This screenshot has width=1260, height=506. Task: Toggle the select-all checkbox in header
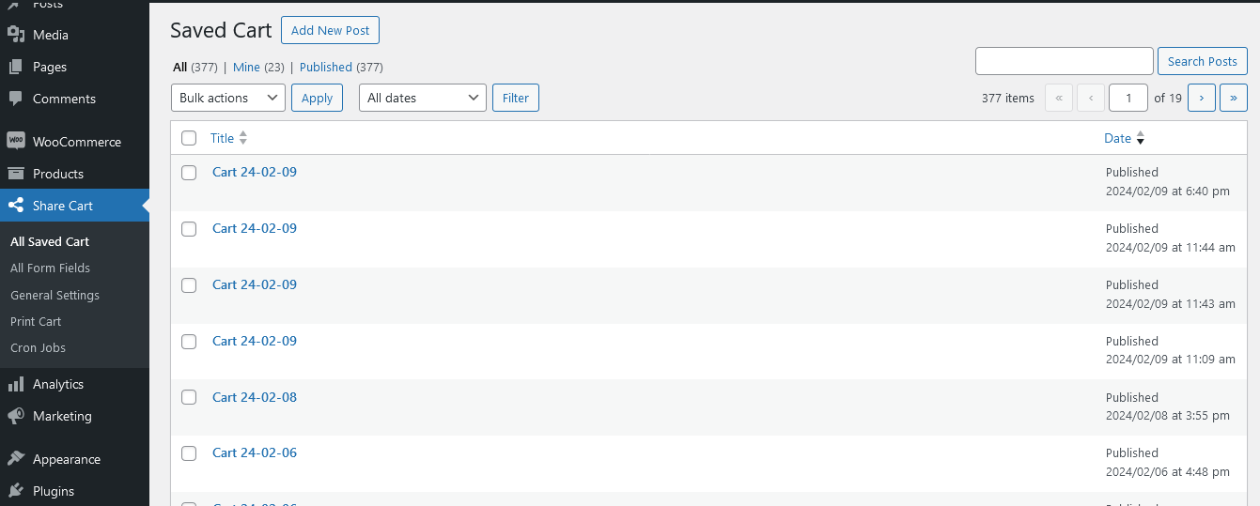(189, 138)
